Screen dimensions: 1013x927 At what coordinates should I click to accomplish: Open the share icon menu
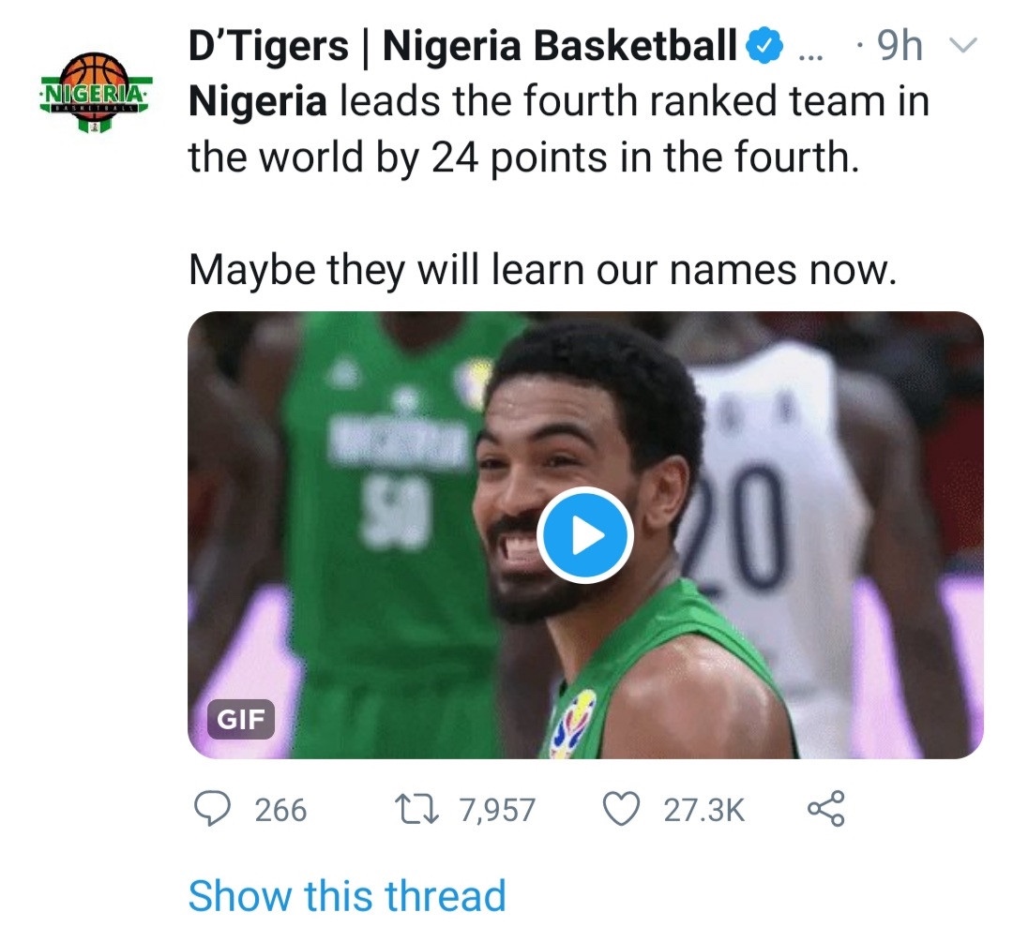pos(826,809)
